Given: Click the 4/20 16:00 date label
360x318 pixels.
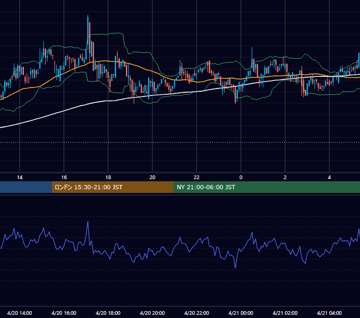Looking at the screenshot, I should tap(64, 313).
